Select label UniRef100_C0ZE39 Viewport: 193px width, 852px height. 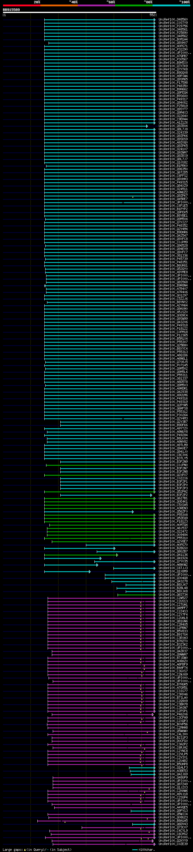(x=173, y=844)
